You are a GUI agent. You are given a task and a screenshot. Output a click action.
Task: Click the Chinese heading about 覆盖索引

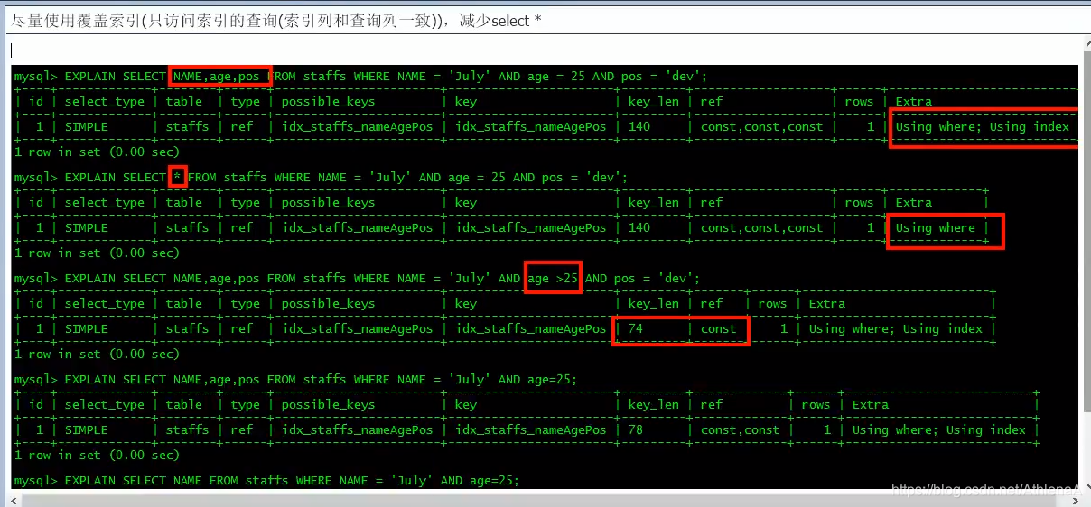(x=276, y=20)
